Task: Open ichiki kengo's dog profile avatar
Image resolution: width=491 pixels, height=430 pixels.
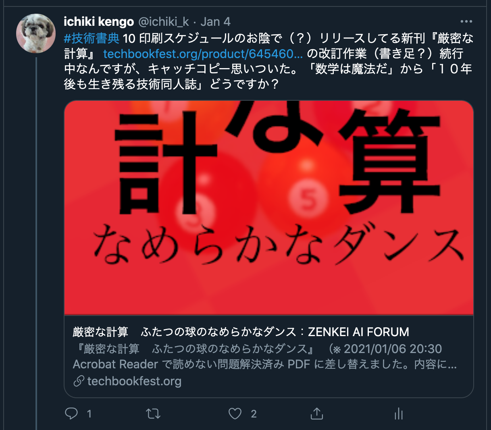Action: (x=35, y=34)
